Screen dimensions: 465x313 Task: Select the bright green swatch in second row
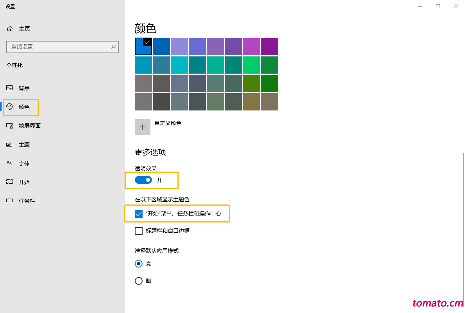(x=251, y=65)
